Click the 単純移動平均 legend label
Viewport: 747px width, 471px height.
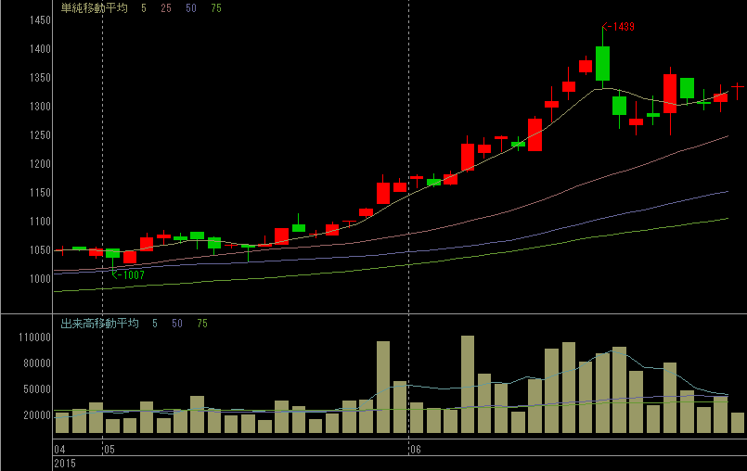pos(95,7)
